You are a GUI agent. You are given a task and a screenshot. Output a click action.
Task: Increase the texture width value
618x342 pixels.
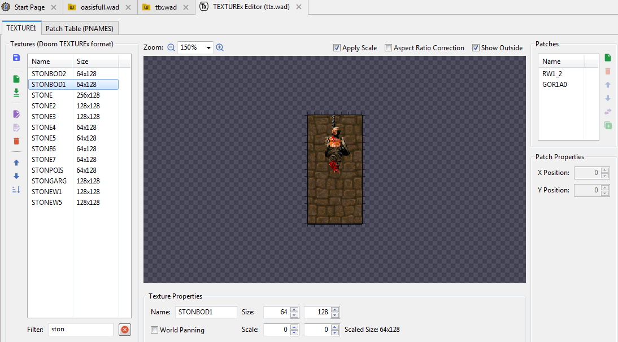pyautogui.click(x=294, y=309)
